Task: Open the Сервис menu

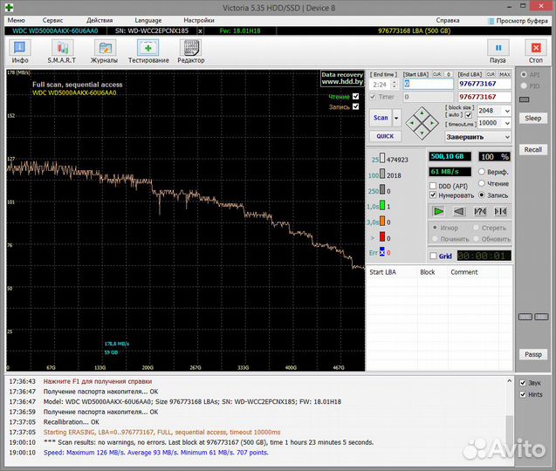Action: (52, 19)
